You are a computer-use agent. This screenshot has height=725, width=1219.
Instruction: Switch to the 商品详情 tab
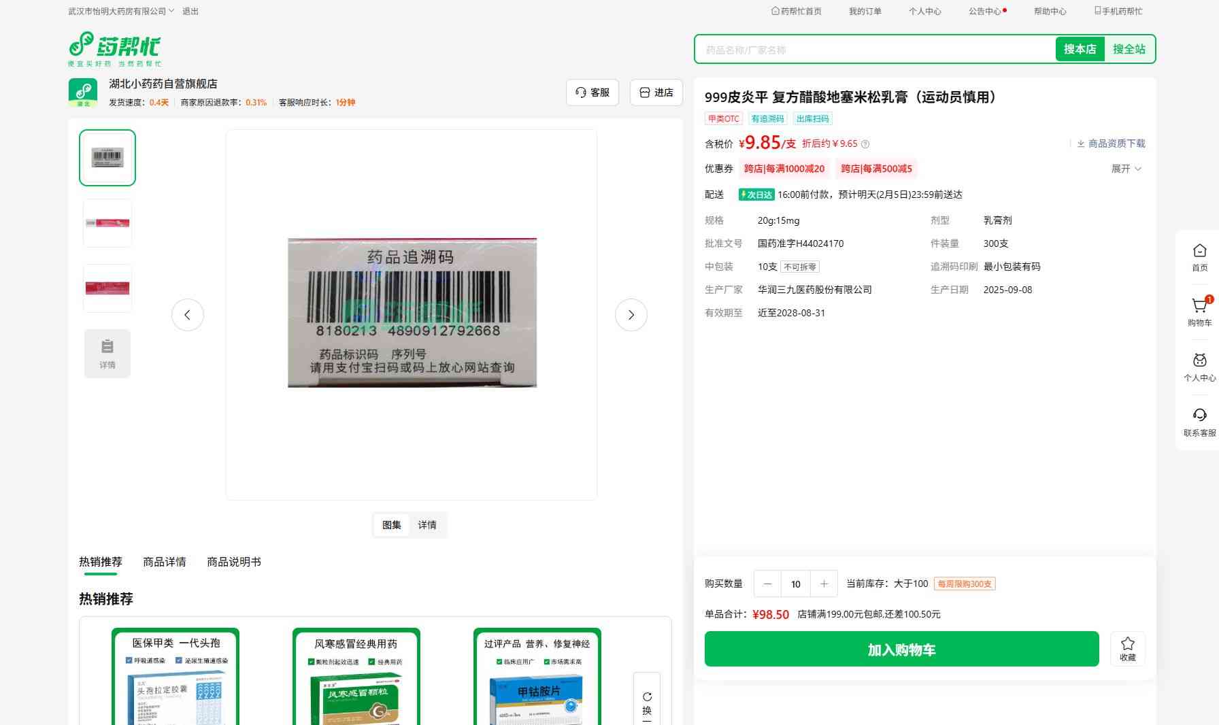tap(164, 562)
